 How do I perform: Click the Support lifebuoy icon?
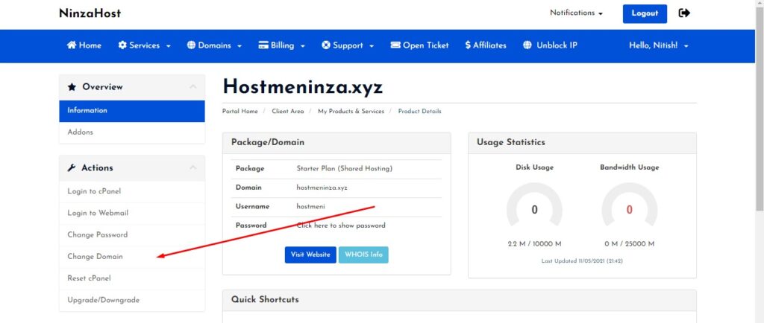[326, 45]
